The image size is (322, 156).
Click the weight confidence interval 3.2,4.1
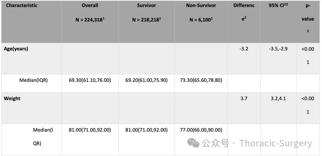click(278, 99)
